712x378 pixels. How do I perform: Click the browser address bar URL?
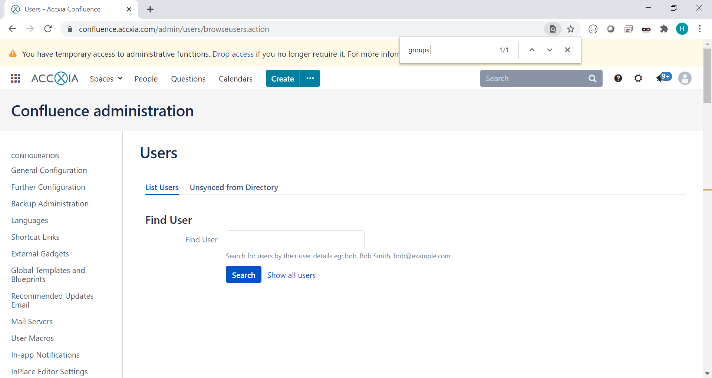coord(174,29)
